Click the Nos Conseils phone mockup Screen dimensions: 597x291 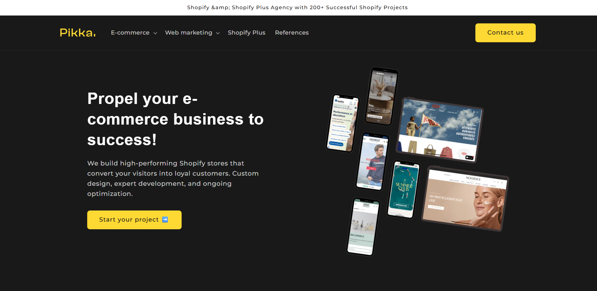363,227
